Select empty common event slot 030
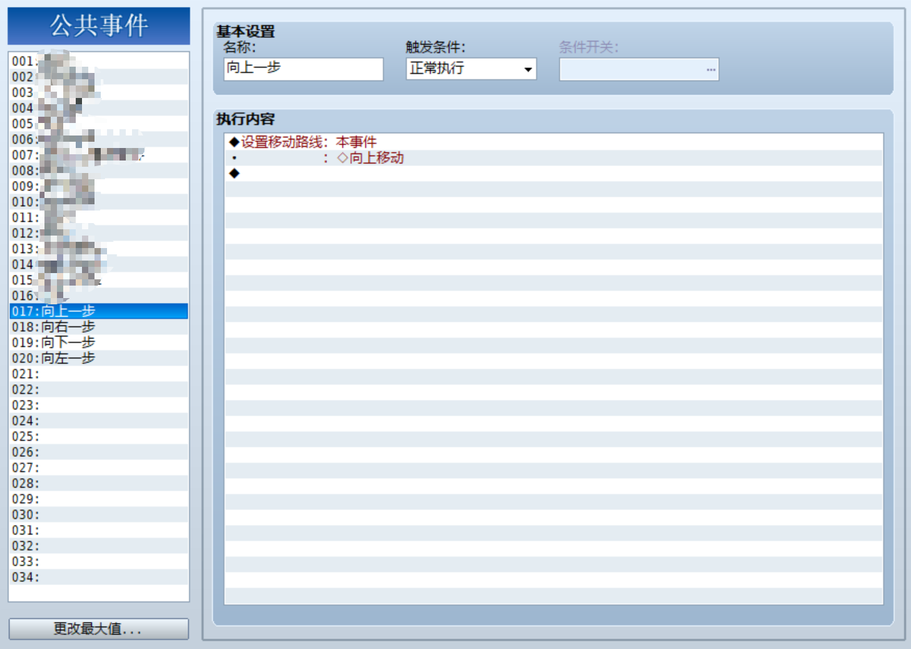Image resolution: width=911 pixels, height=649 pixels. [99, 514]
